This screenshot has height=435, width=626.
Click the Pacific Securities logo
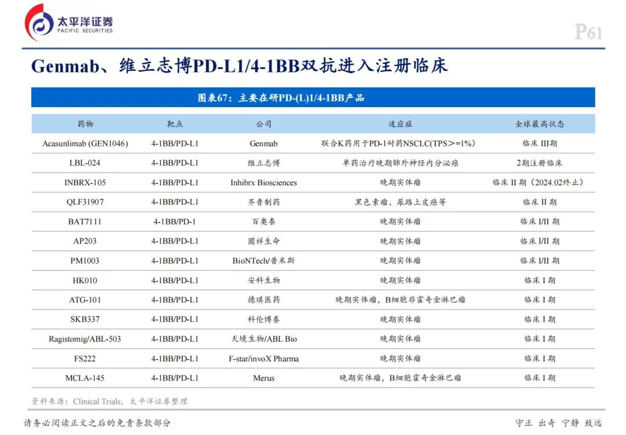pos(68,23)
